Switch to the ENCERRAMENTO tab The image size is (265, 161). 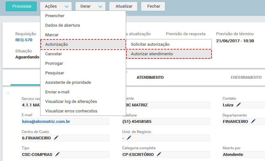click(x=246, y=77)
